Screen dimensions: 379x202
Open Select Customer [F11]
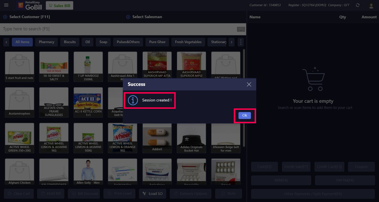[30, 17]
